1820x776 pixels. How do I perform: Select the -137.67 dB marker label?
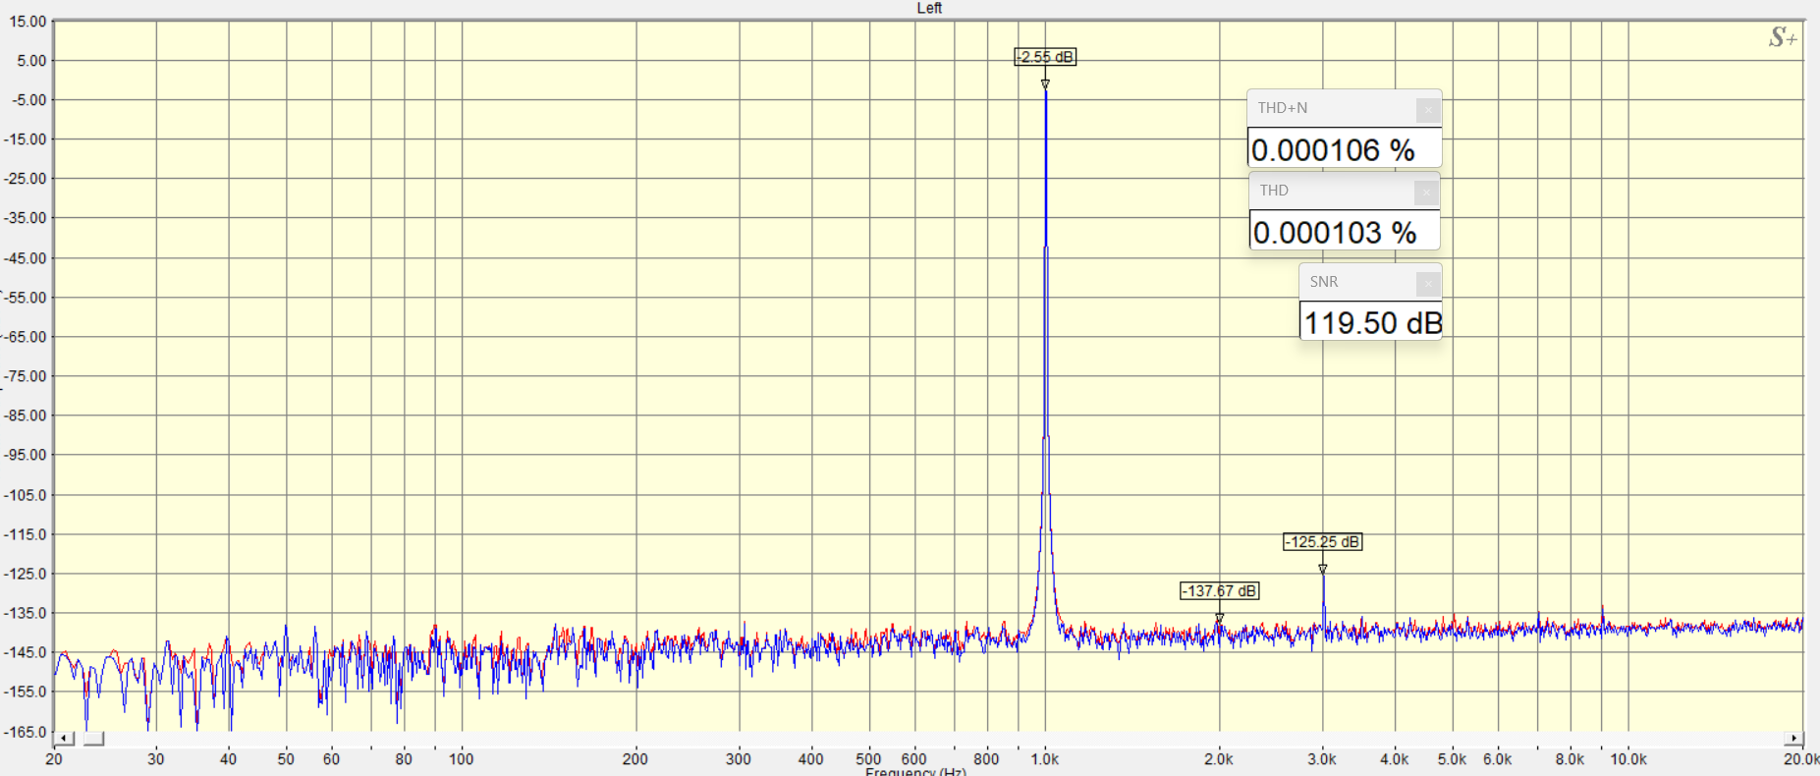pos(1219,591)
